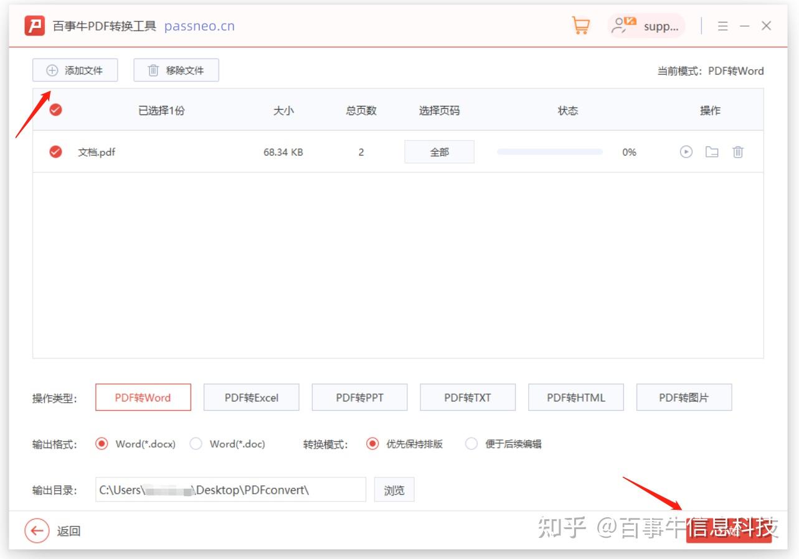Screen dimensions: 799x559
Task: Click the 文档.pdf conversion progress bar
Action: pos(550,152)
